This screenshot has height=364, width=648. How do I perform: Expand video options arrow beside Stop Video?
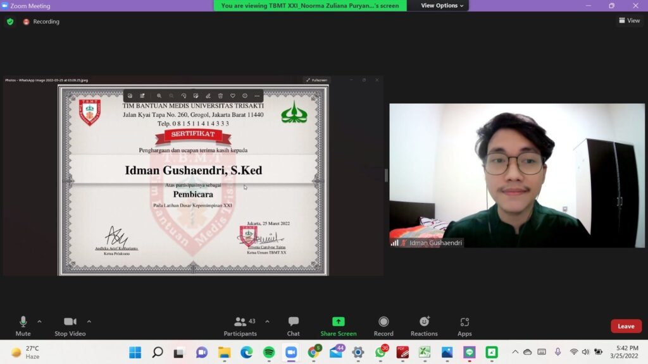[x=89, y=322]
